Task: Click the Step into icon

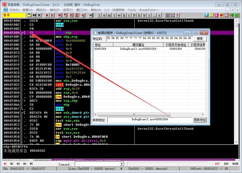Action: [x=60, y=15]
